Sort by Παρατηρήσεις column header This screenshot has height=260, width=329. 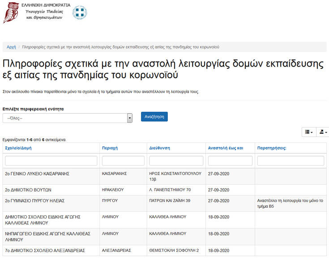pos(272,148)
